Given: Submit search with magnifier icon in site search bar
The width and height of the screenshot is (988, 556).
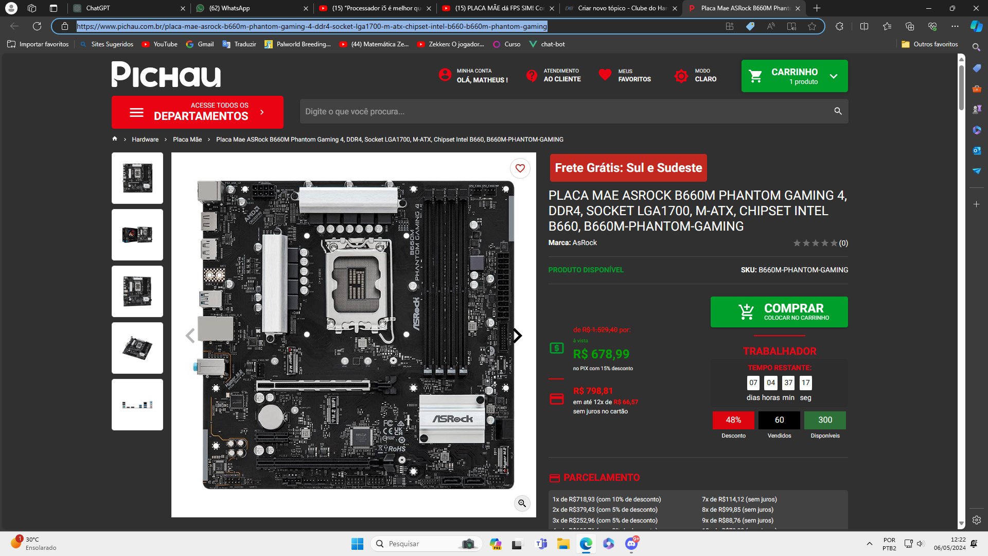Looking at the screenshot, I should [x=838, y=111].
